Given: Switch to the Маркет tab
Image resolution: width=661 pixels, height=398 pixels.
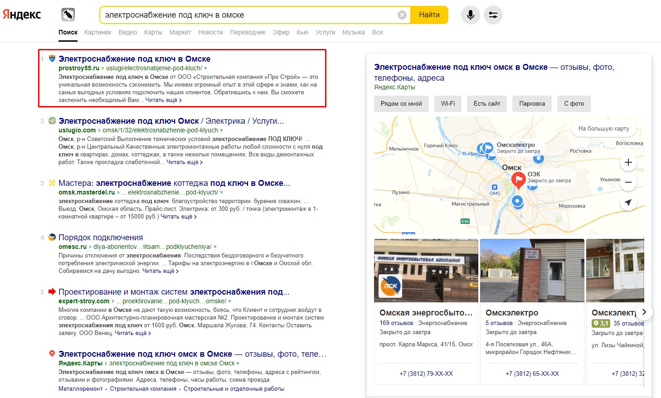Looking at the screenshot, I should [180, 32].
